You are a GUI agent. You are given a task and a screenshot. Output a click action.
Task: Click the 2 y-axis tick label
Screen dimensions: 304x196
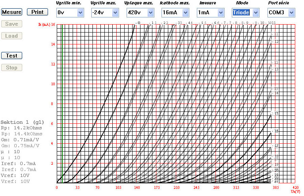[52, 163]
